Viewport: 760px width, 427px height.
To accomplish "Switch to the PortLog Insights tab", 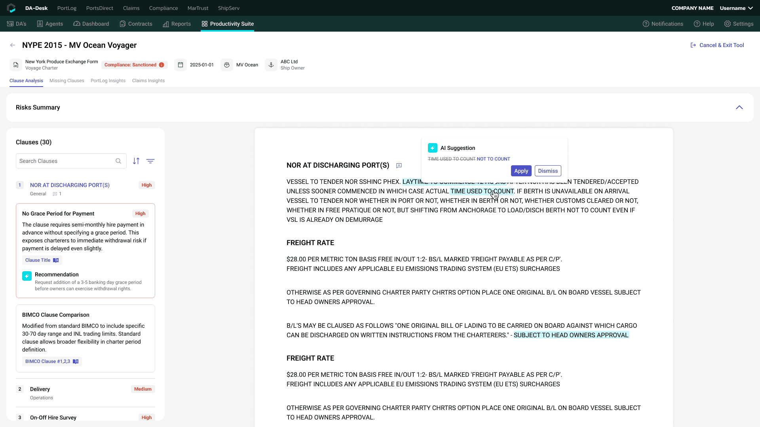I will tap(108, 81).
